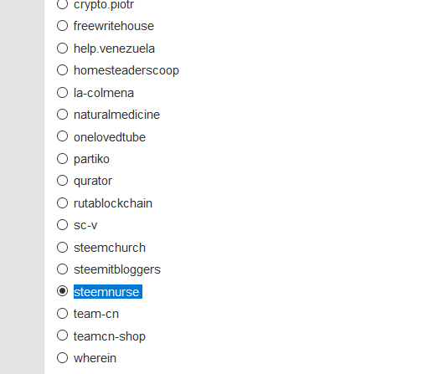Pick the steemchurch radio option
The width and height of the screenshot is (428, 374).
[x=62, y=247]
